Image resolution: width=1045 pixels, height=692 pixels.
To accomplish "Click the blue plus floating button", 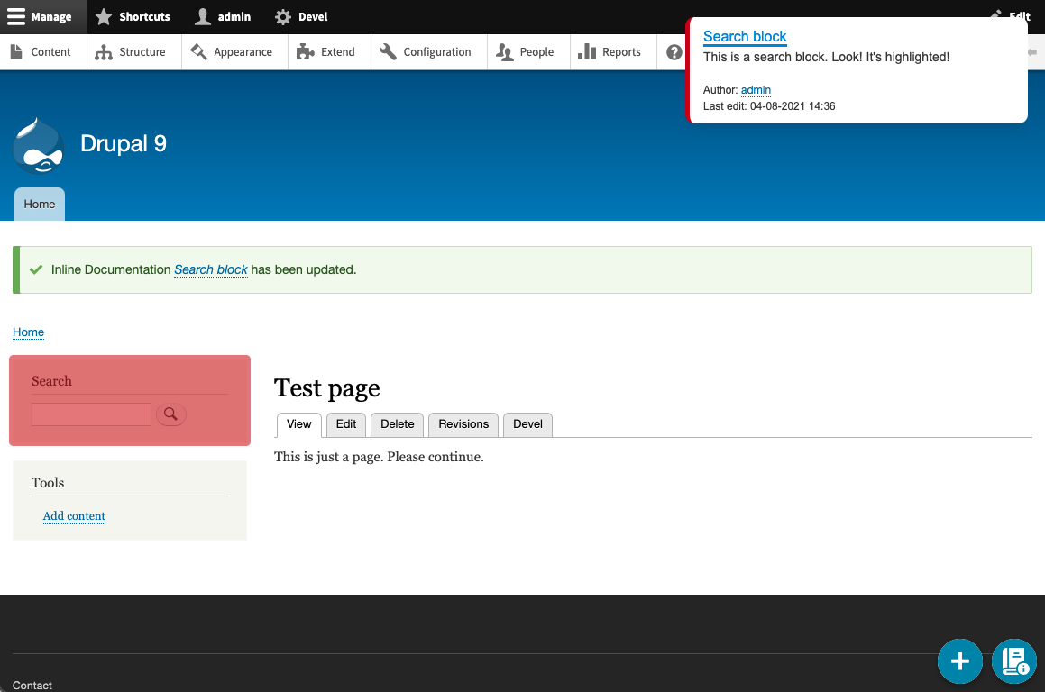I will click(x=959, y=660).
